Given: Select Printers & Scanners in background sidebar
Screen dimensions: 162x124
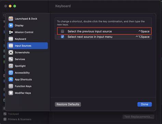Looking at the screenshot, I should (19, 119).
